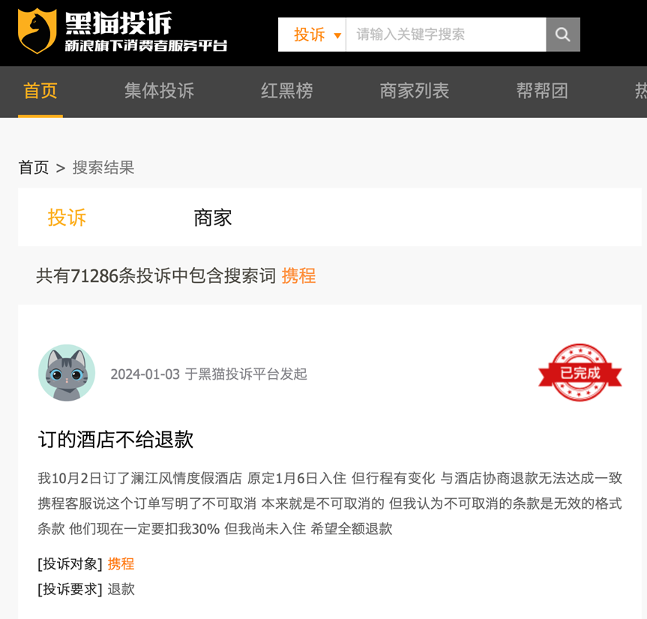Viewport: 647px width, 619px height.
Task: Click the Black Cat shield logo icon
Action: (37, 31)
